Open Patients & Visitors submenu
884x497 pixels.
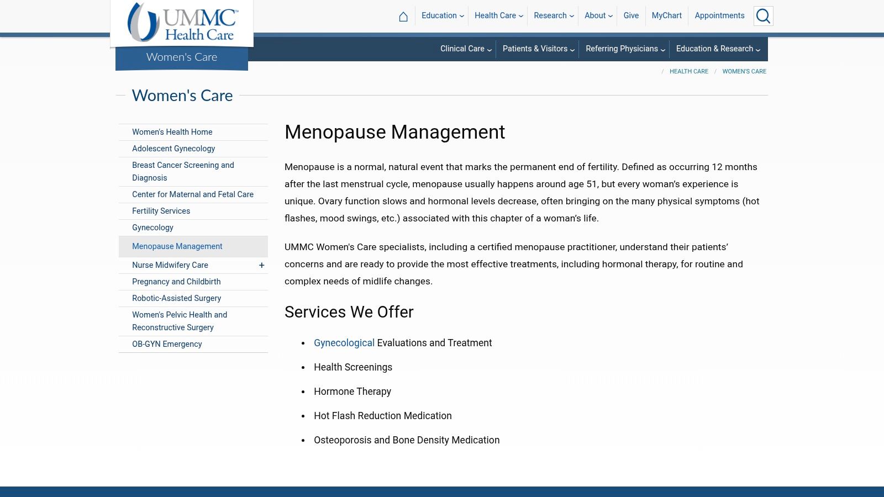[538, 49]
